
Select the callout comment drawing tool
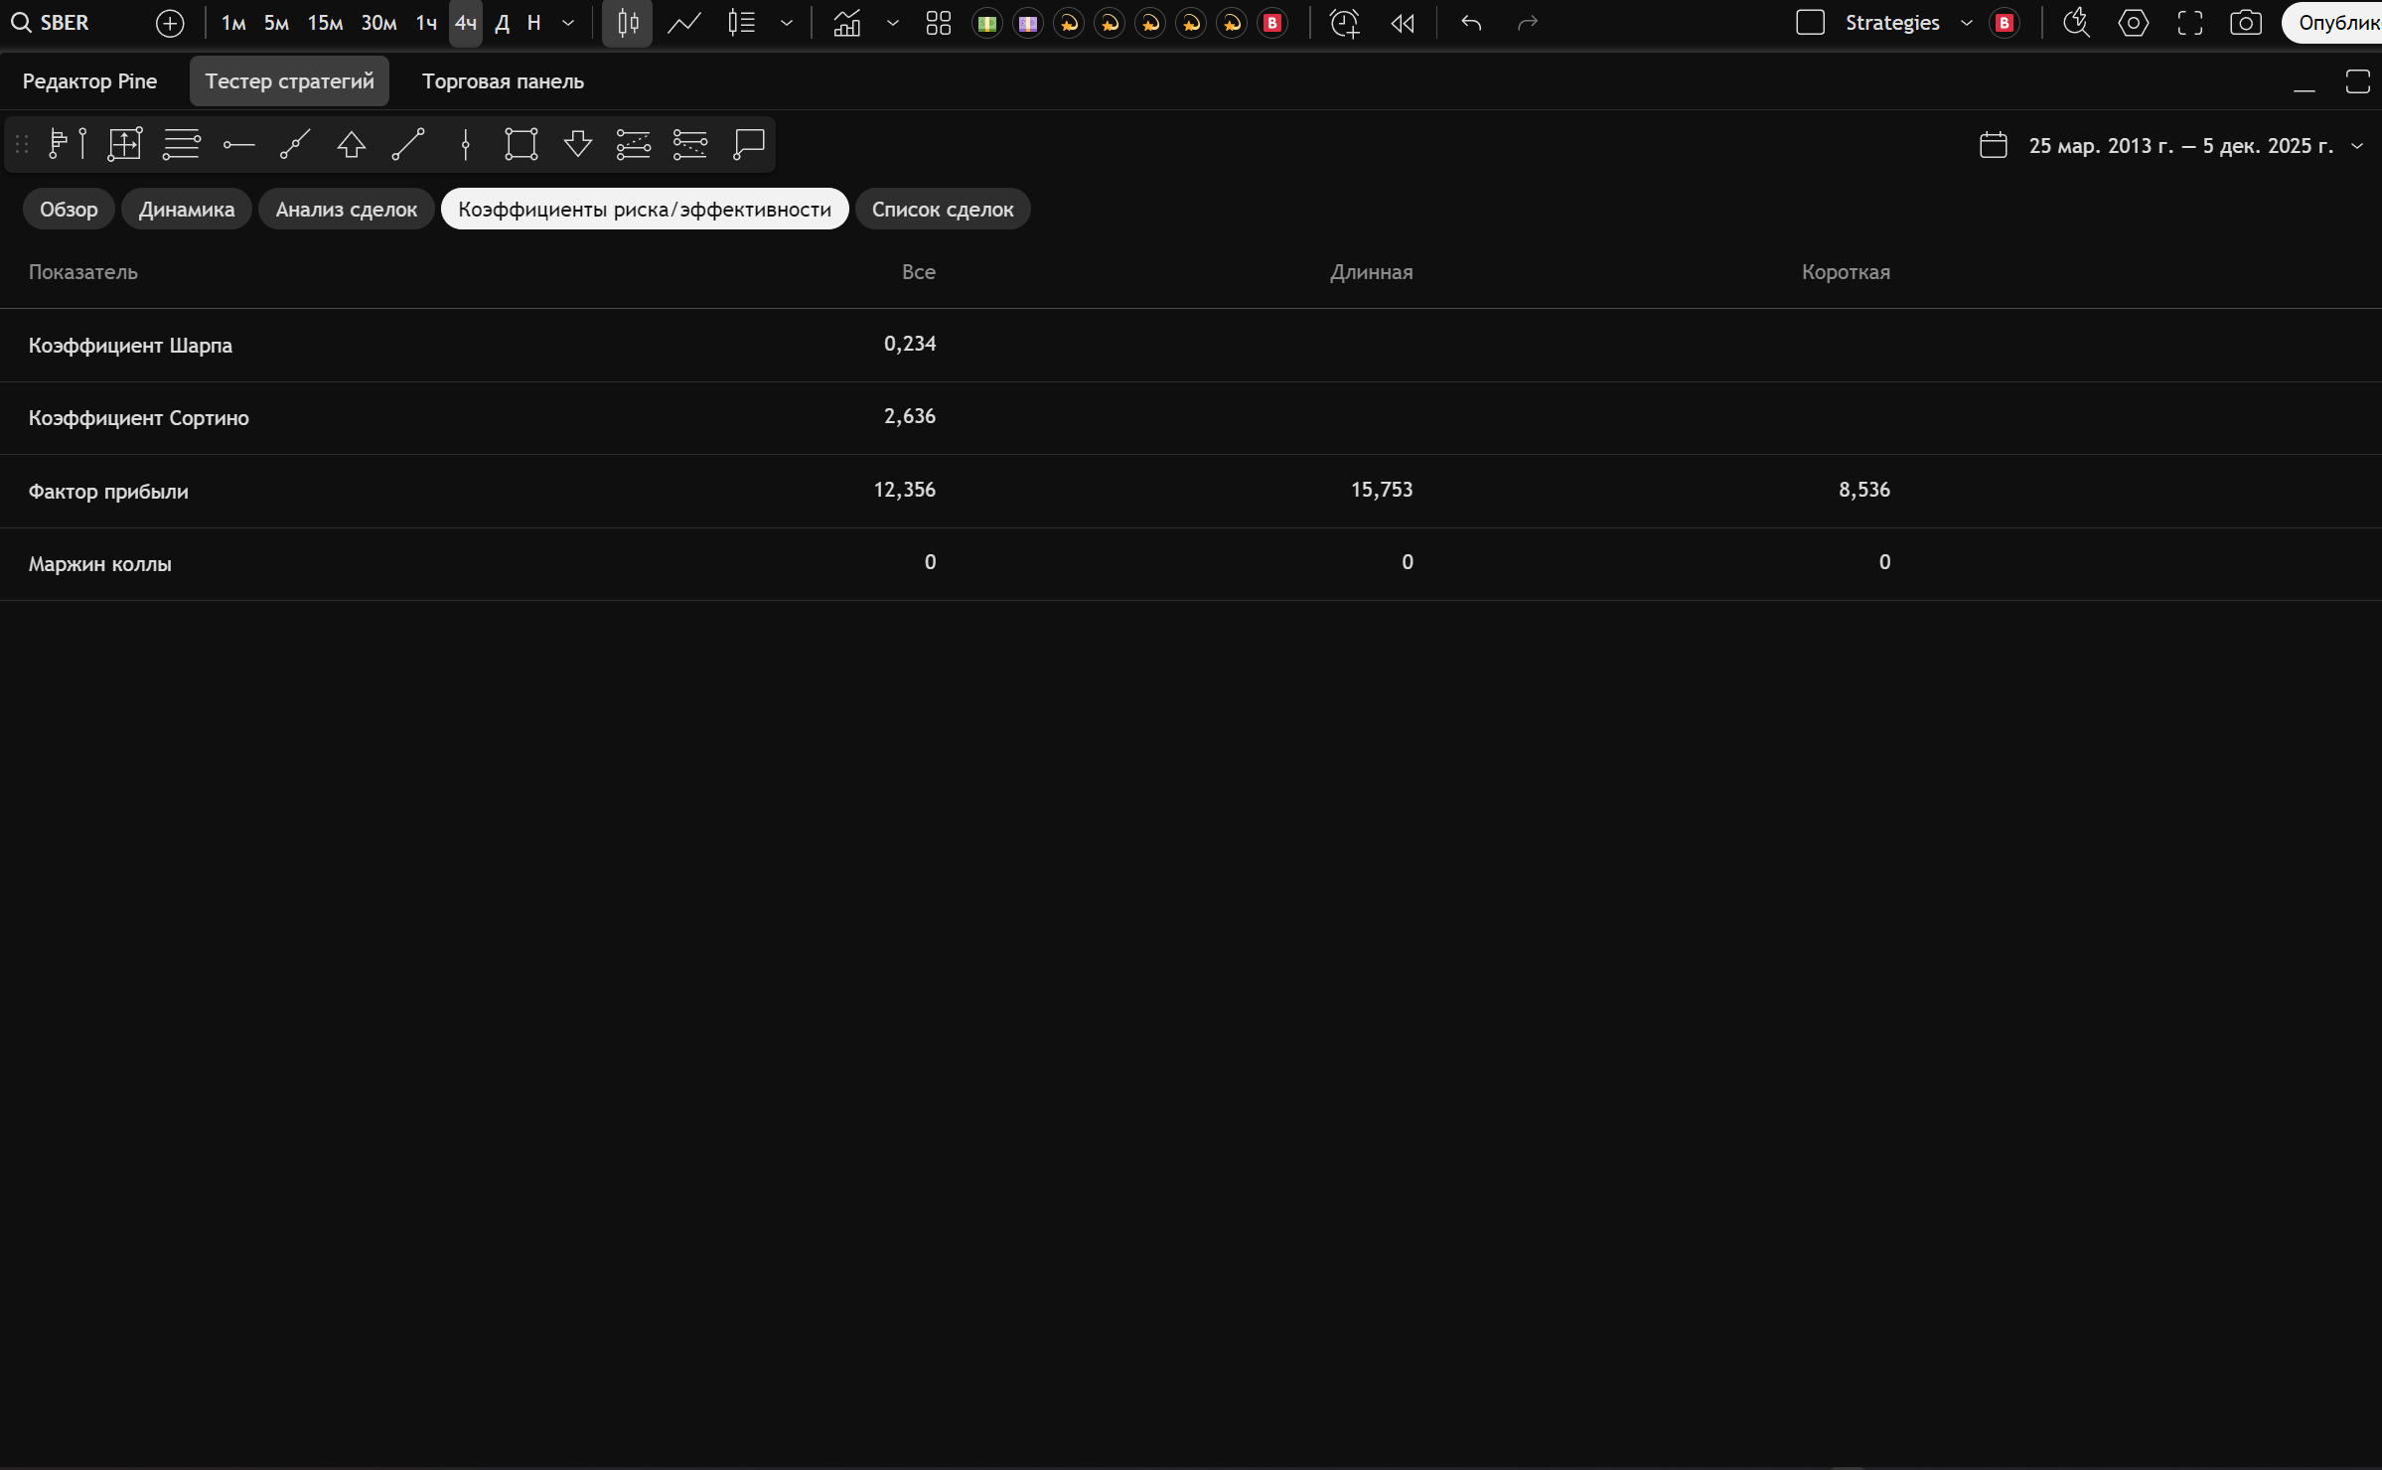pyautogui.click(x=748, y=144)
